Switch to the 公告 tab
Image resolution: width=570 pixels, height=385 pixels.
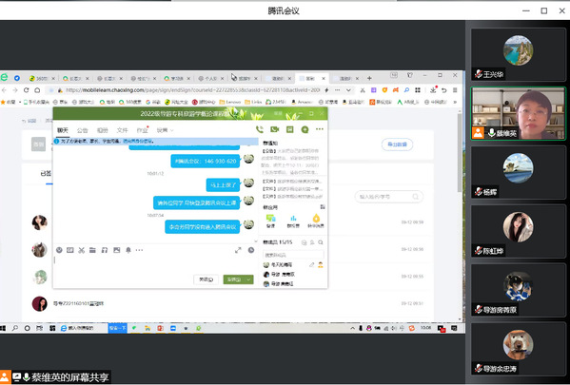click(83, 130)
